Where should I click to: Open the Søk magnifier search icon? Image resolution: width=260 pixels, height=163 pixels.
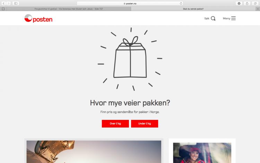(213, 18)
